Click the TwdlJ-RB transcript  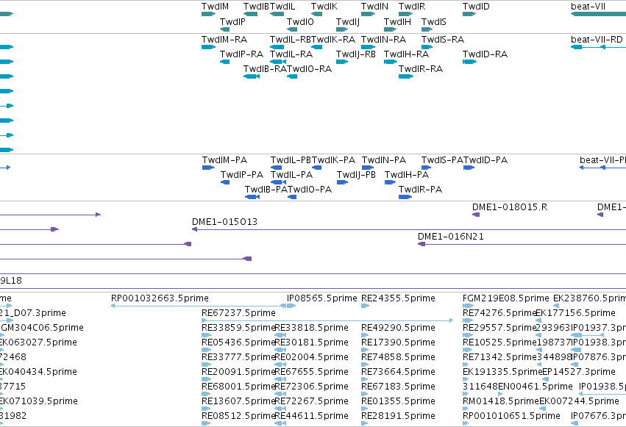coord(342,62)
